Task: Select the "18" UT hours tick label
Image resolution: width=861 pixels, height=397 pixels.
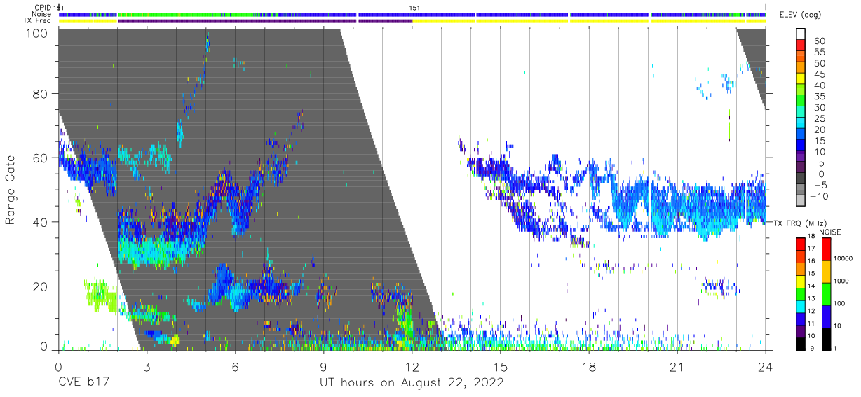Action: 589,367
